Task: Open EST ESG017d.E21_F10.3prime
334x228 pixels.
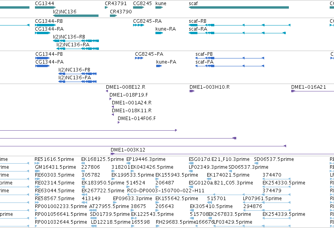Action: (191, 163)
